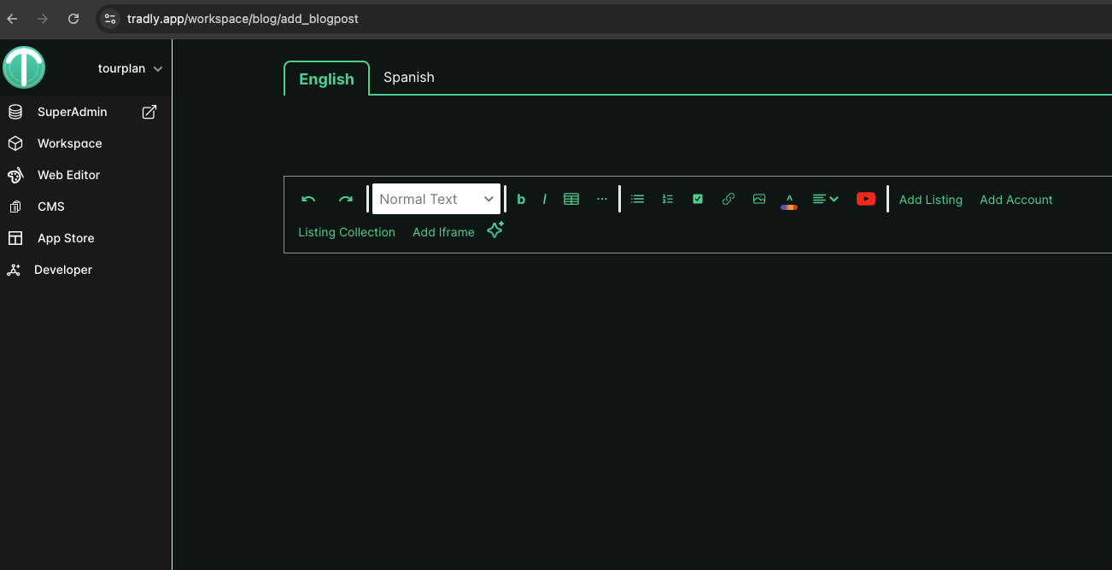Open the text color picker
1112x570 pixels.
pyautogui.click(x=789, y=201)
